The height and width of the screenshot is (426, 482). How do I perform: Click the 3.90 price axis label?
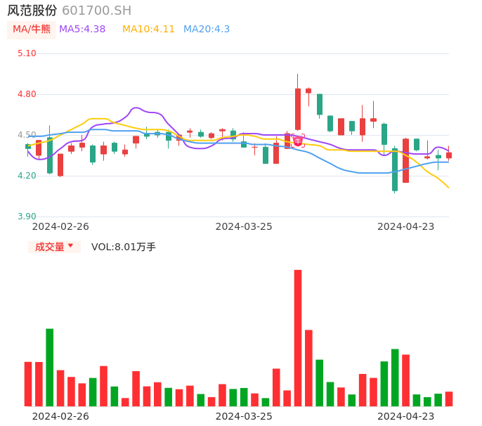click(27, 217)
